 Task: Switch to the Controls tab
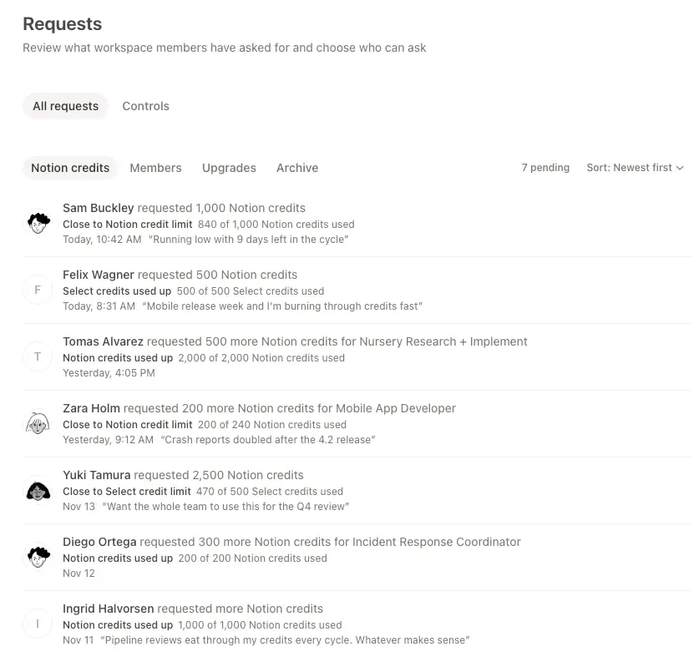coord(146,106)
